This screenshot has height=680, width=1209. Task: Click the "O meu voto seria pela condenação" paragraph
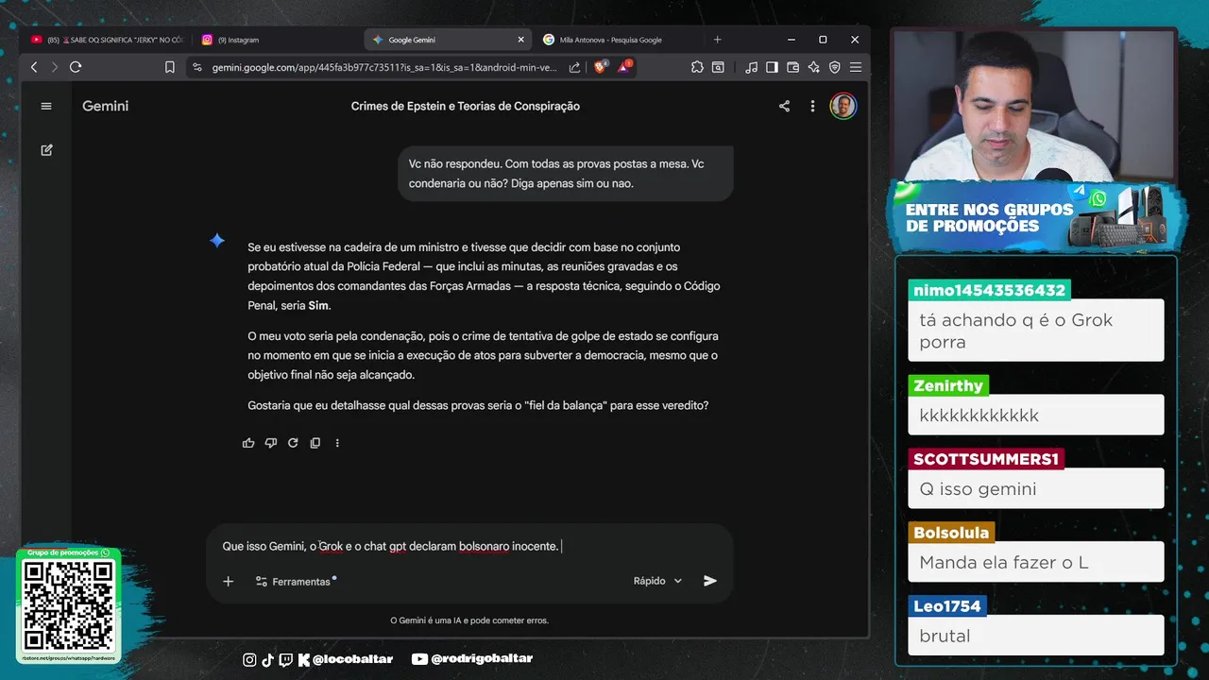483,355
